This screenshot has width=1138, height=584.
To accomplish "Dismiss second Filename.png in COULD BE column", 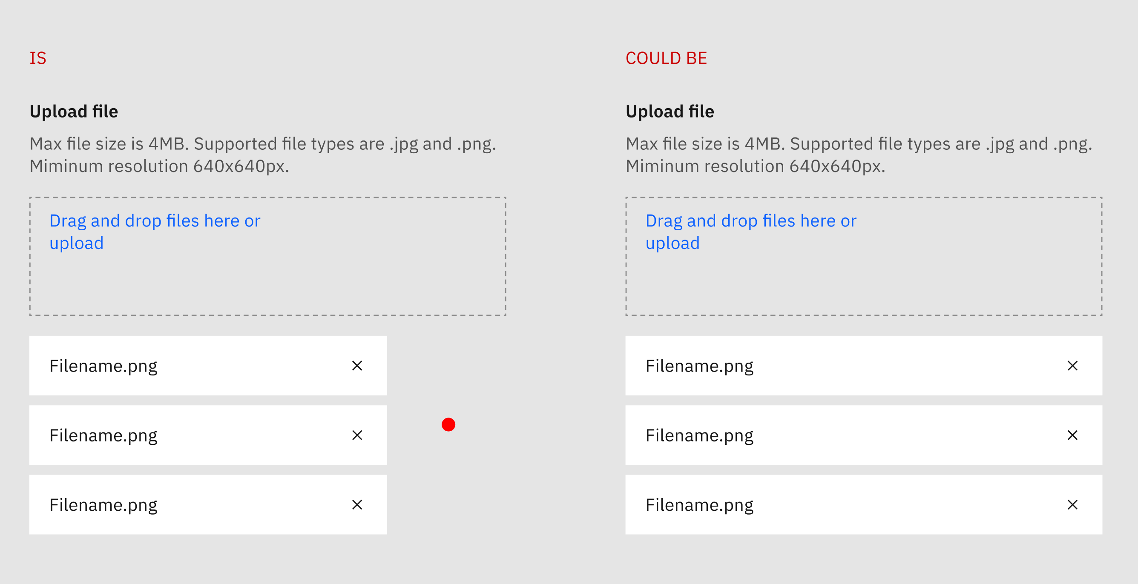I will [1072, 435].
